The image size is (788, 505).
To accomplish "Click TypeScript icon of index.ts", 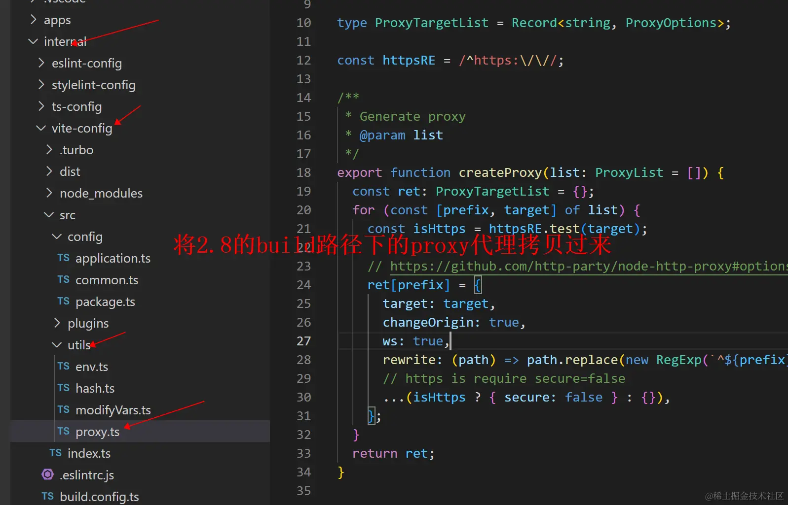I will coord(55,453).
